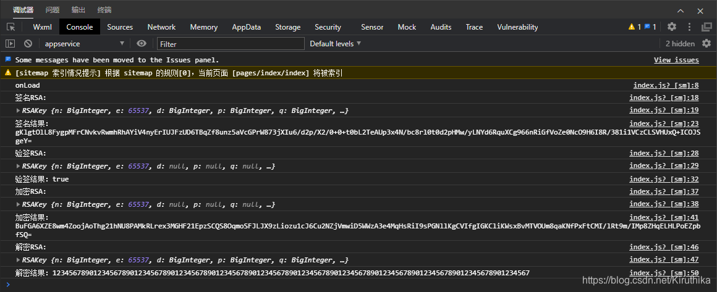
Task: Open source link index.js:41 for 加密结果
Action: [664, 217]
